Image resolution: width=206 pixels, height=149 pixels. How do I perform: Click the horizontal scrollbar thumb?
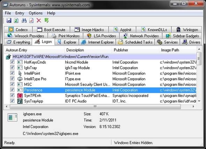pos(95,106)
